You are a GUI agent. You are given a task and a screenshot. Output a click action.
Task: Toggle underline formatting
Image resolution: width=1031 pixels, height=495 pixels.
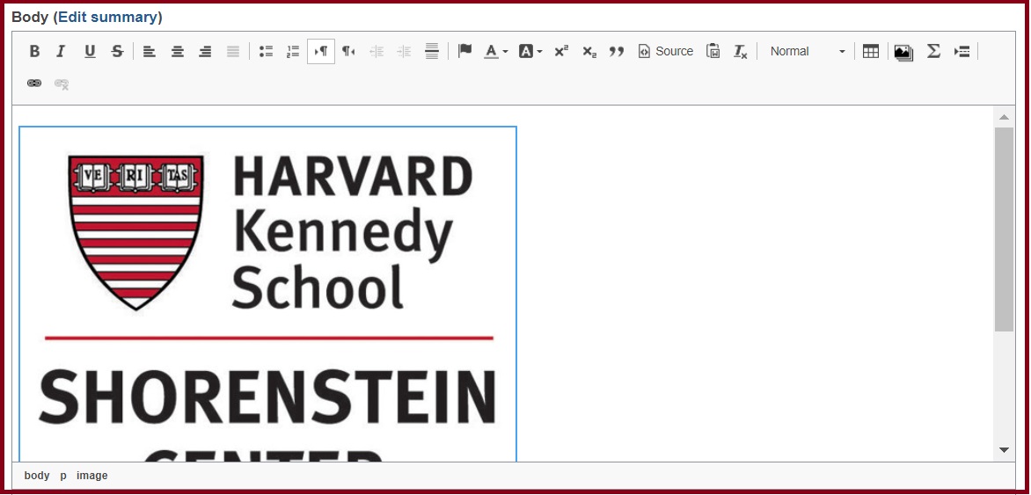coord(90,51)
